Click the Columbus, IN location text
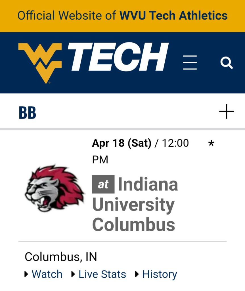This screenshot has height=291, width=245. click(x=61, y=257)
